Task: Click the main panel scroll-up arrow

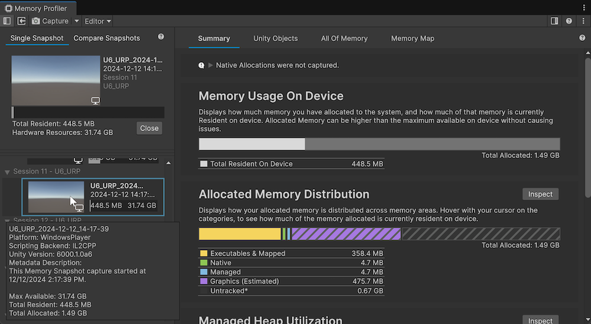Action: [587, 53]
